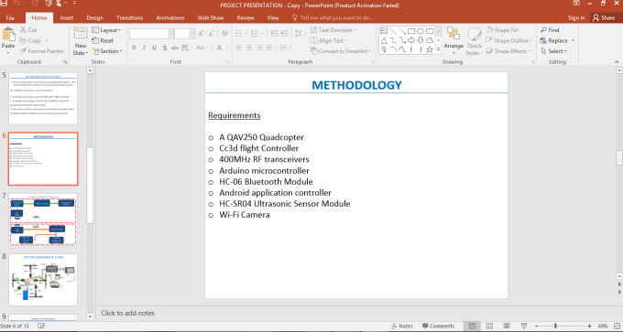The image size is (623, 332).
Task: Select slide 7 block diagram thumbnail
Action: point(43,220)
